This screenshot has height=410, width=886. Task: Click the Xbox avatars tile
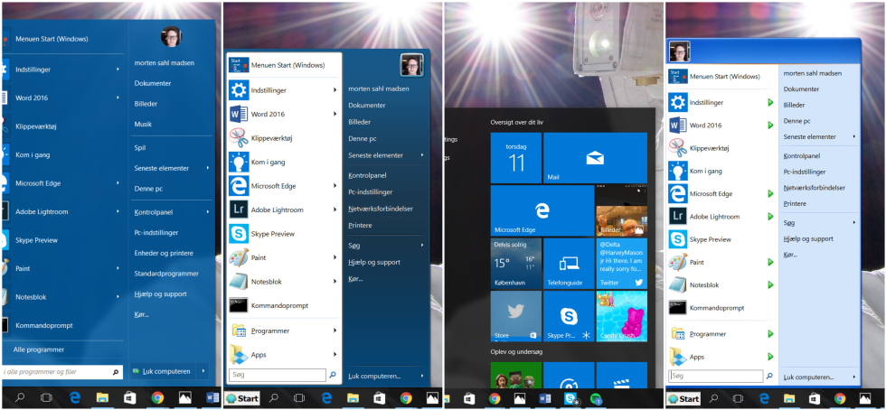515,375
